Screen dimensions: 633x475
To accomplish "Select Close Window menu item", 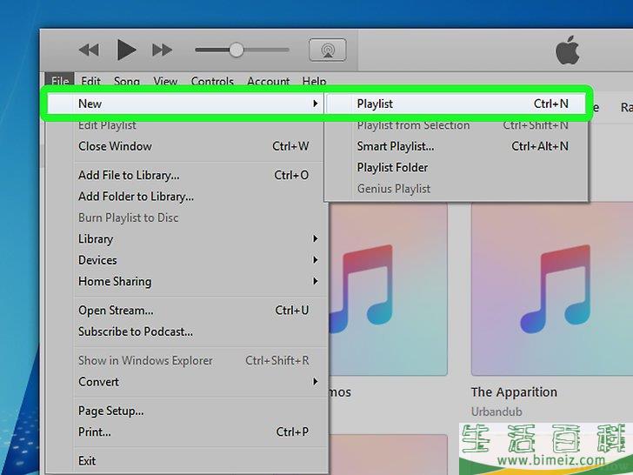I will click(185, 146).
